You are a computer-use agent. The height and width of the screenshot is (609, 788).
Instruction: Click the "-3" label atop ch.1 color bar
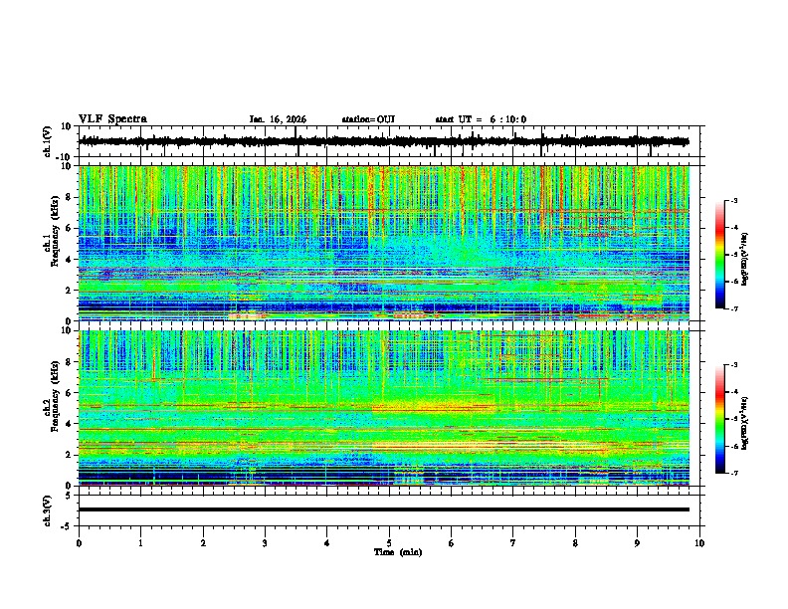(733, 200)
